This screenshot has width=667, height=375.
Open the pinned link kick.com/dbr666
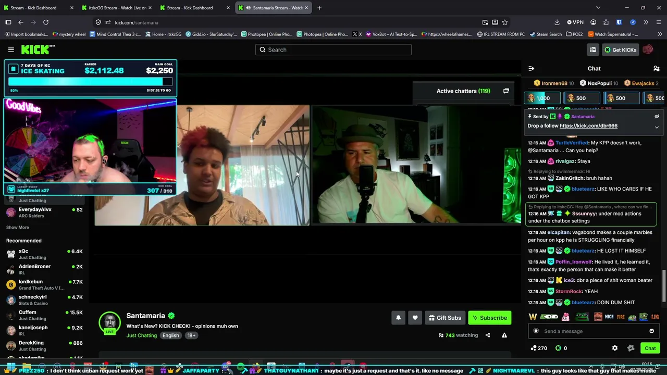[588, 126]
